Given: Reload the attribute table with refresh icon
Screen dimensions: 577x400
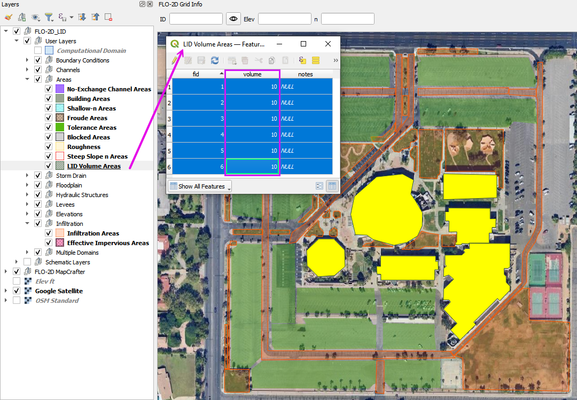Looking at the screenshot, I should 215,60.
